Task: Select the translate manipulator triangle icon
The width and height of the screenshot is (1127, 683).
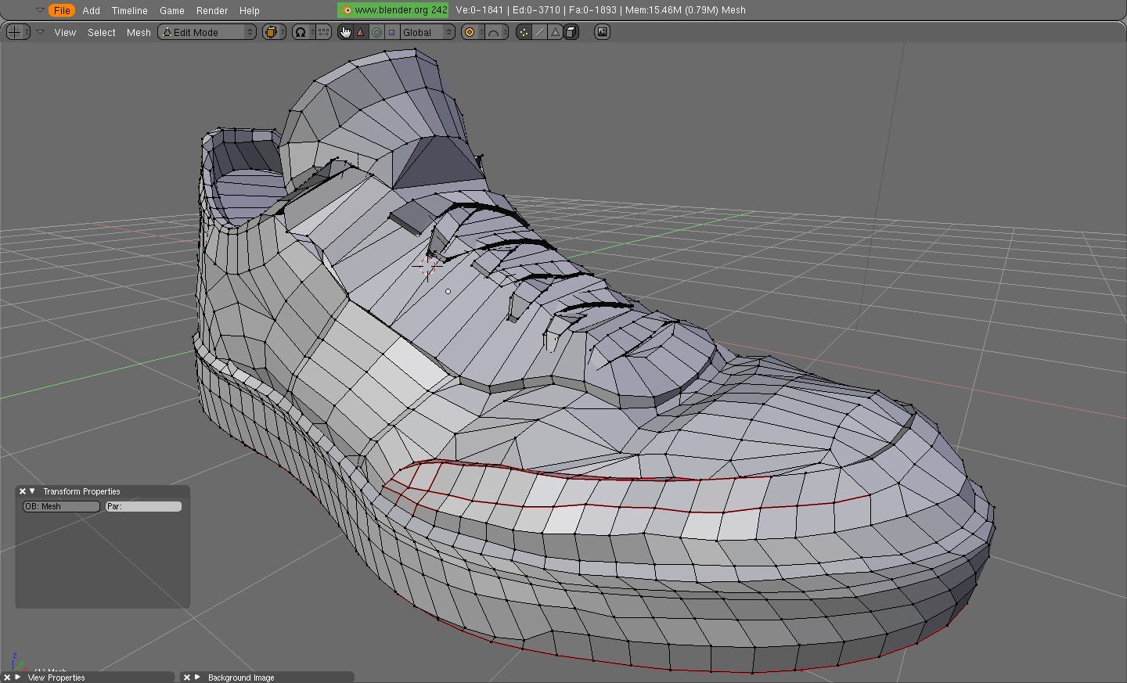Action: tap(361, 32)
